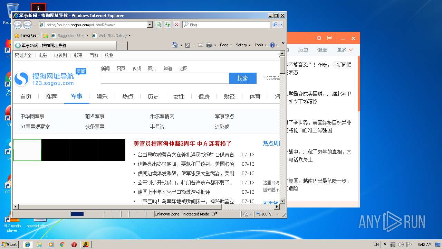Click Suggested Sites in the favorites bar
The width and height of the screenshot is (442, 249).
click(x=69, y=35)
